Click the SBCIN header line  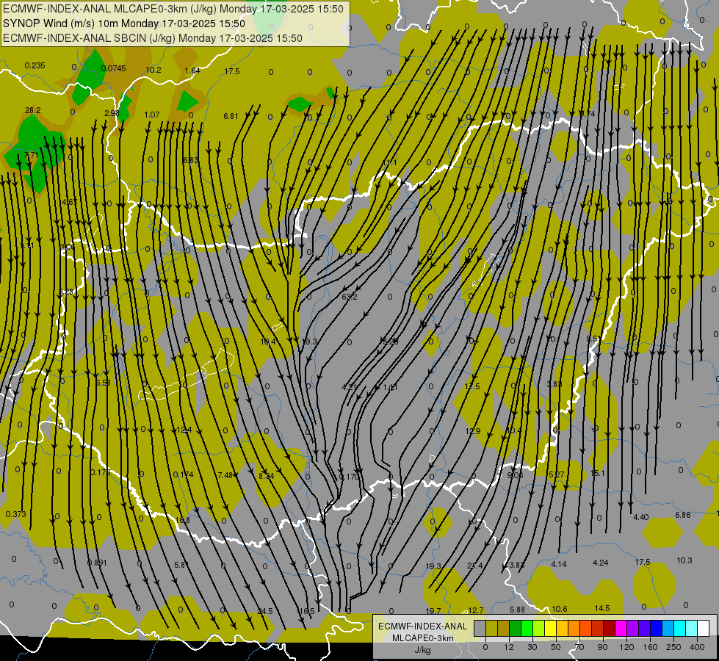coord(153,38)
